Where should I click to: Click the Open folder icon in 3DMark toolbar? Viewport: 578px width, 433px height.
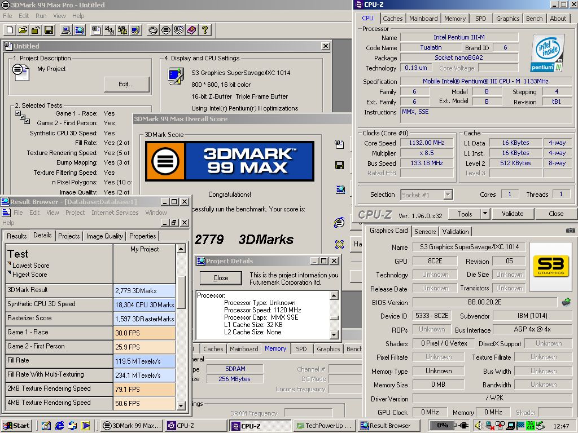(x=23, y=30)
